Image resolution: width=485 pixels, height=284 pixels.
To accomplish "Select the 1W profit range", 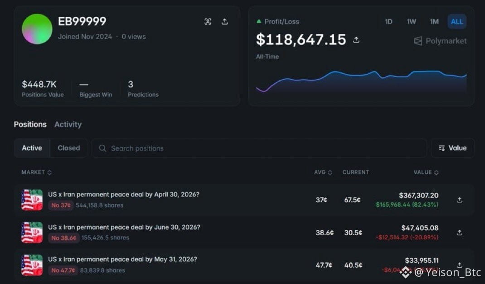I will (412, 22).
